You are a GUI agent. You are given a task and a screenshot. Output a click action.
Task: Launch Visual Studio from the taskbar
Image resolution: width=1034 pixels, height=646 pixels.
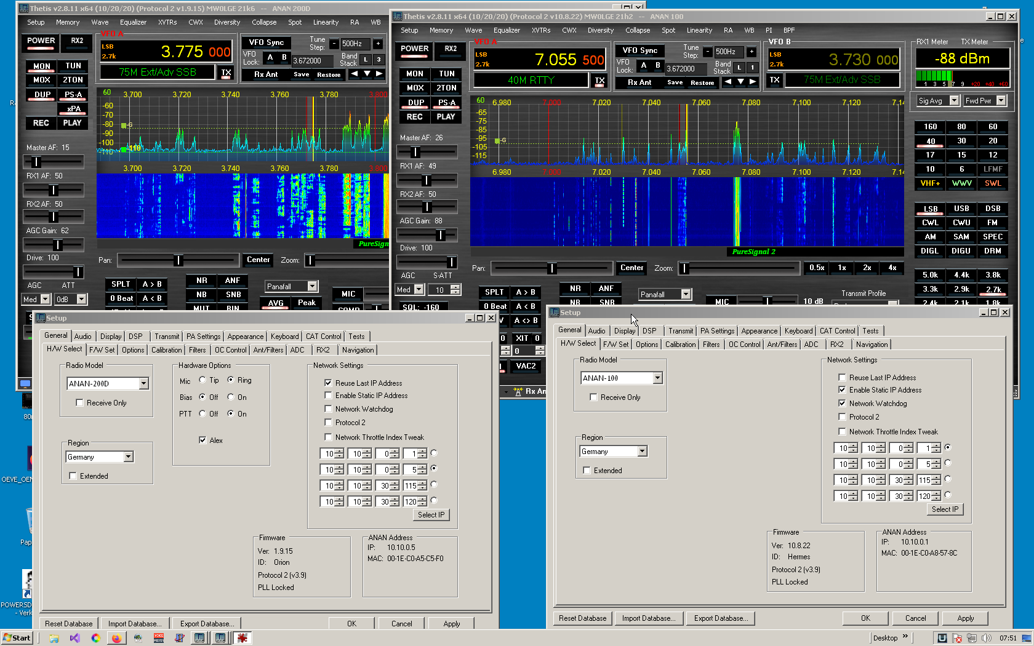(74, 638)
